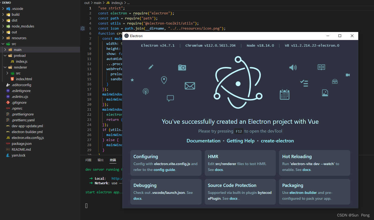
Task: Open the create-electron link
Action: (277, 141)
